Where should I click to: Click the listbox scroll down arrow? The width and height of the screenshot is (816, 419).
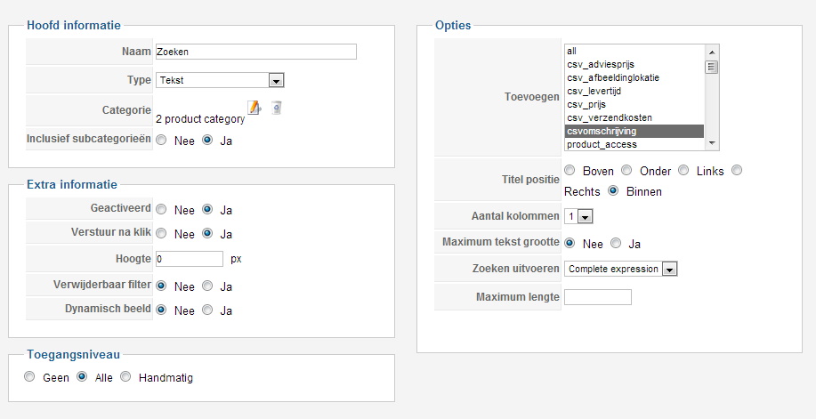point(712,144)
